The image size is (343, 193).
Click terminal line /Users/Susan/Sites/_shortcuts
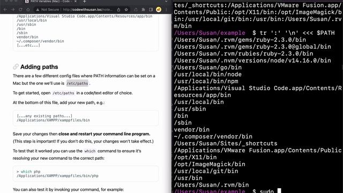point(226,144)
